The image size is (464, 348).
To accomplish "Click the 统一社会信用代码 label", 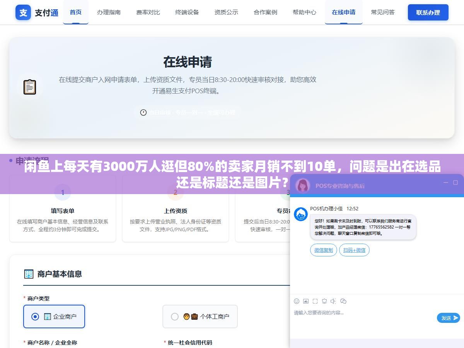I will [x=190, y=343].
